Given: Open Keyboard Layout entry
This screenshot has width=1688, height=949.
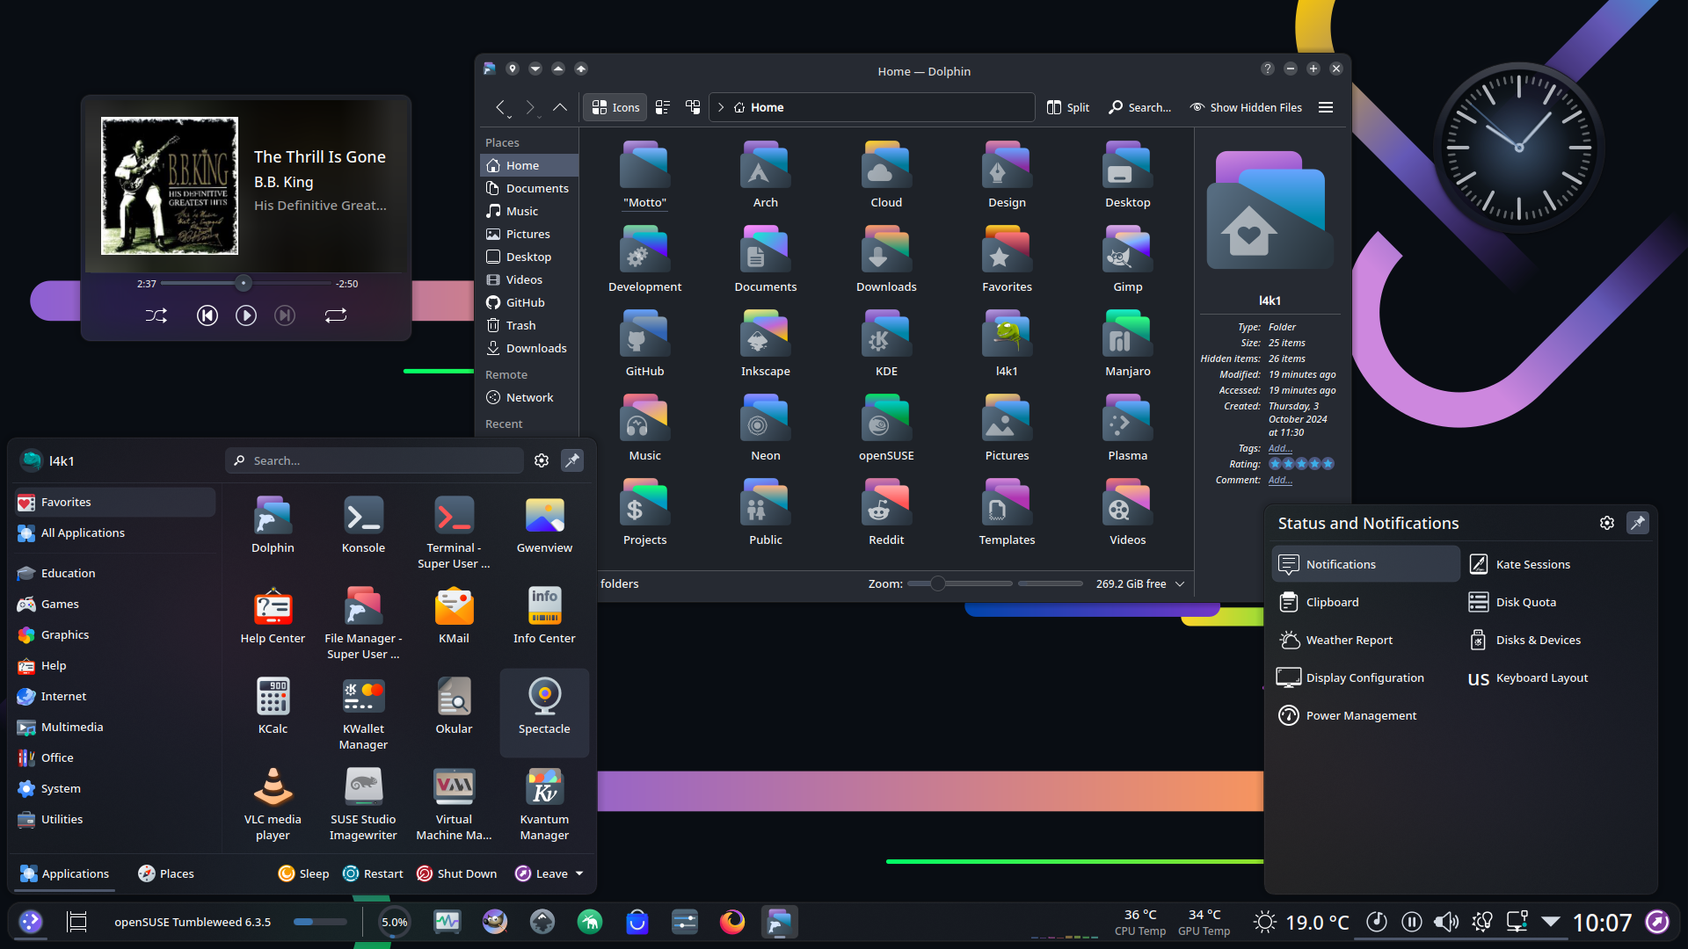Looking at the screenshot, I should (1555, 677).
